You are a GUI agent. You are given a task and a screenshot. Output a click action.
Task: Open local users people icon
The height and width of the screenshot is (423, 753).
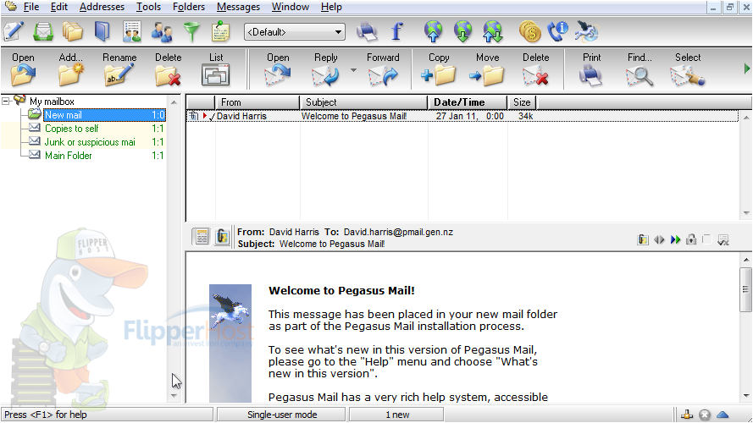pos(162,31)
